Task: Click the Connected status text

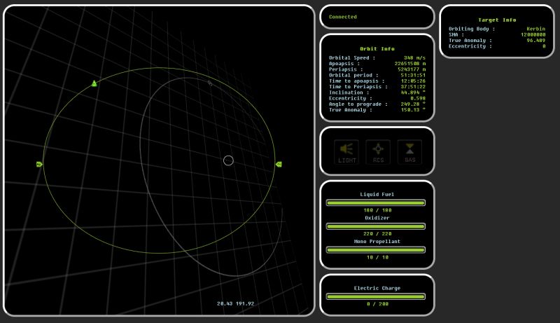Action: [x=343, y=17]
